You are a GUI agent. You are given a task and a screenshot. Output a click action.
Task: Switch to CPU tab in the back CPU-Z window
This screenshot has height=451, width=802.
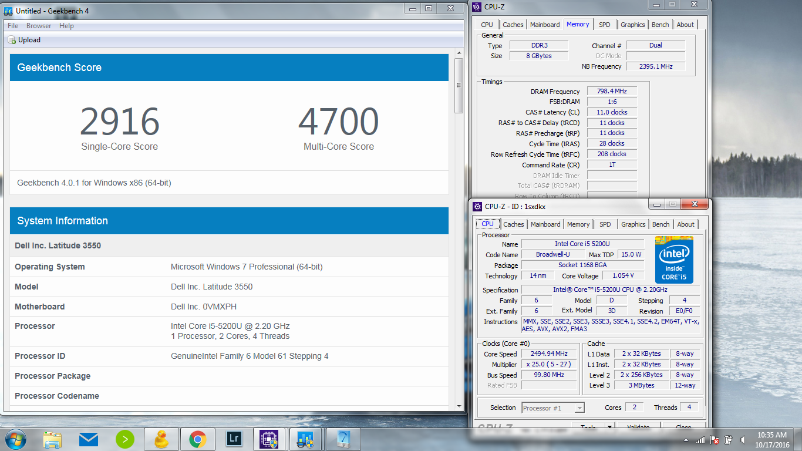tap(487, 25)
